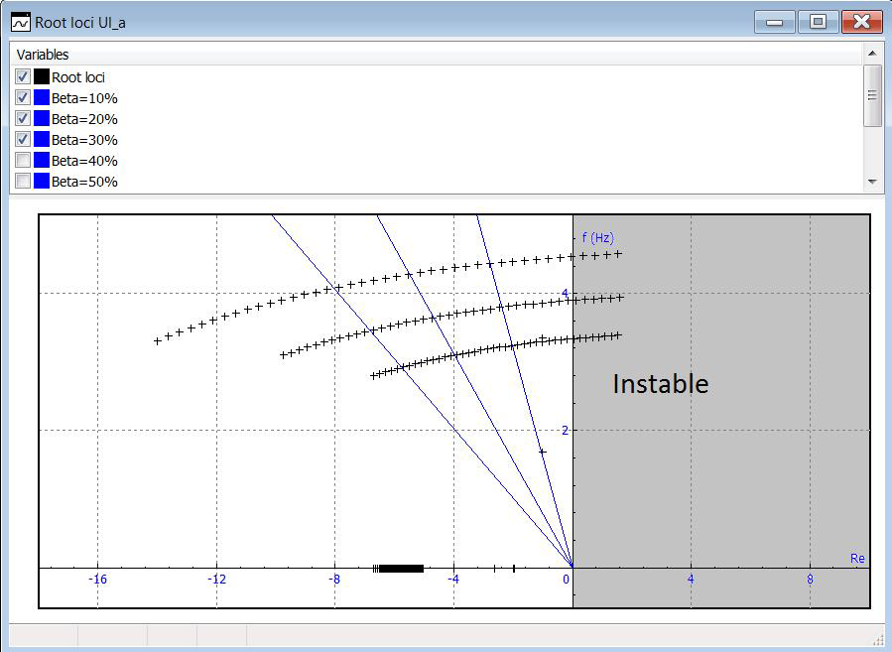Image resolution: width=892 pixels, height=652 pixels.
Task: Maximize the Root loci window
Action: pos(818,22)
